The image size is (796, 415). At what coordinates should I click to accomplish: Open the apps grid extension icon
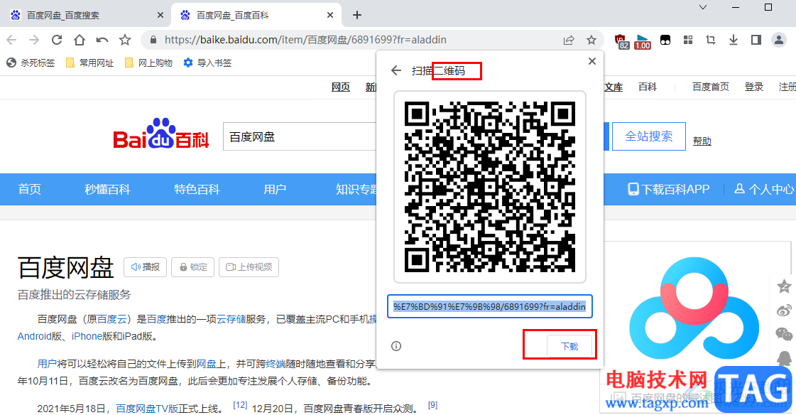(688, 40)
